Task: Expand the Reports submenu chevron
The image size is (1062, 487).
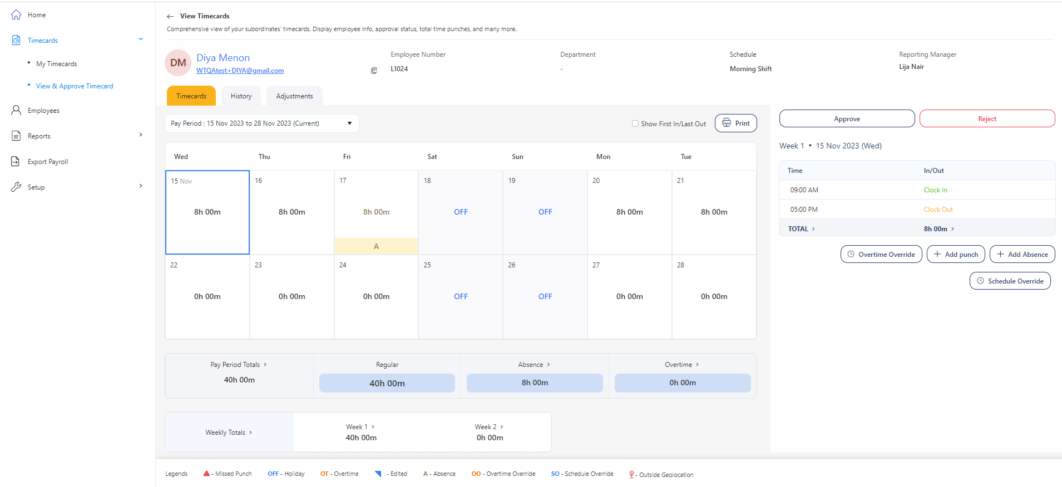Action: 141,135
